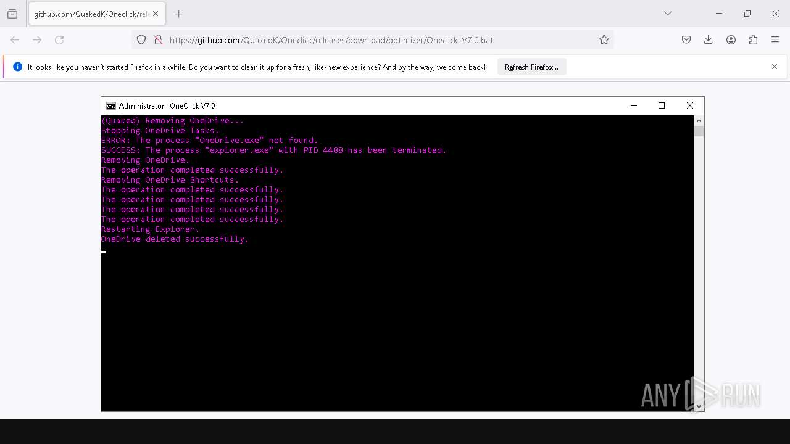The image size is (790, 444).
Task: Click SUCCESS explorer.exe terminated line
Action: click(273, 150)
